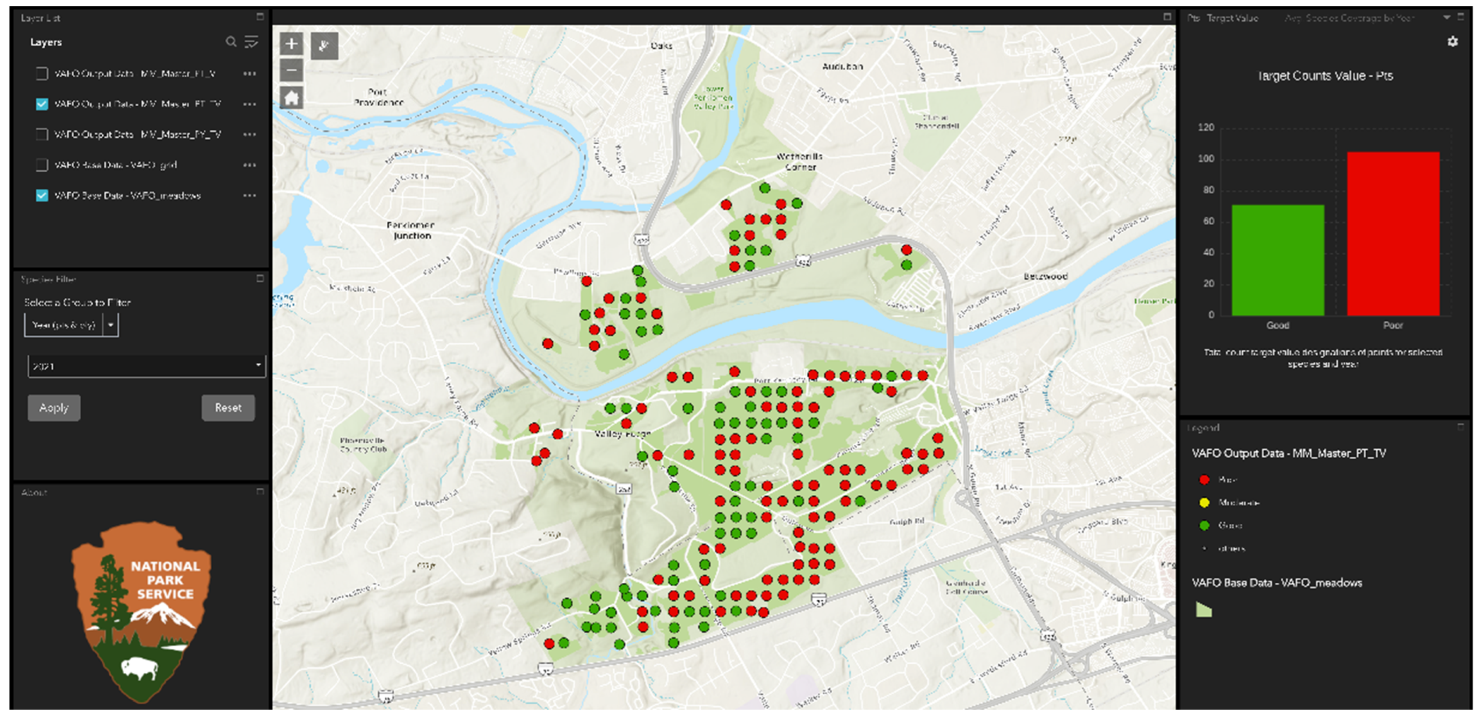Open options menu for VAFO_meadows layer
This screenshot has height=720, width=1482.
(249, 196)
